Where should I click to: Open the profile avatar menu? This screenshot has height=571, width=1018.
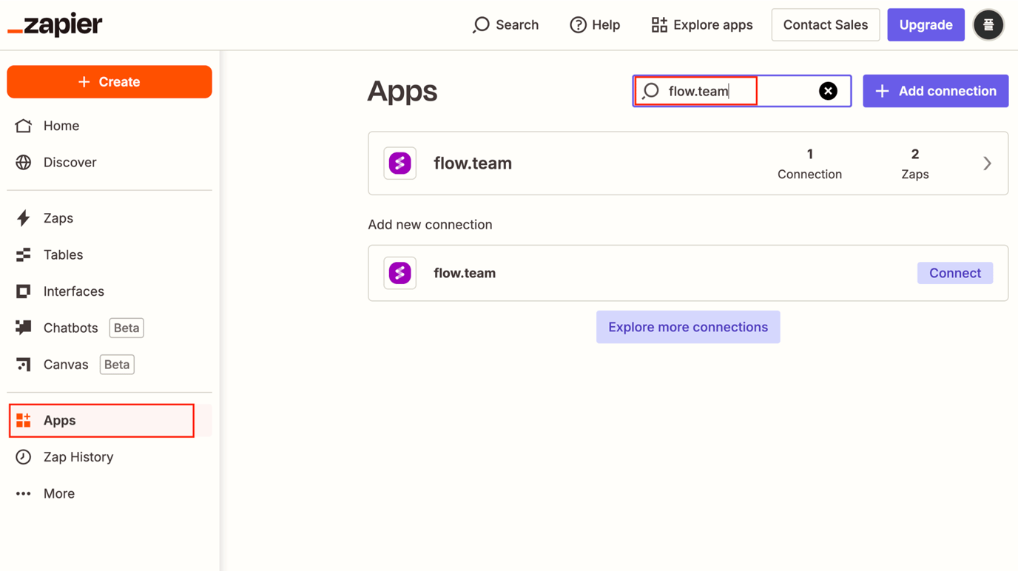tap(988, 24)
